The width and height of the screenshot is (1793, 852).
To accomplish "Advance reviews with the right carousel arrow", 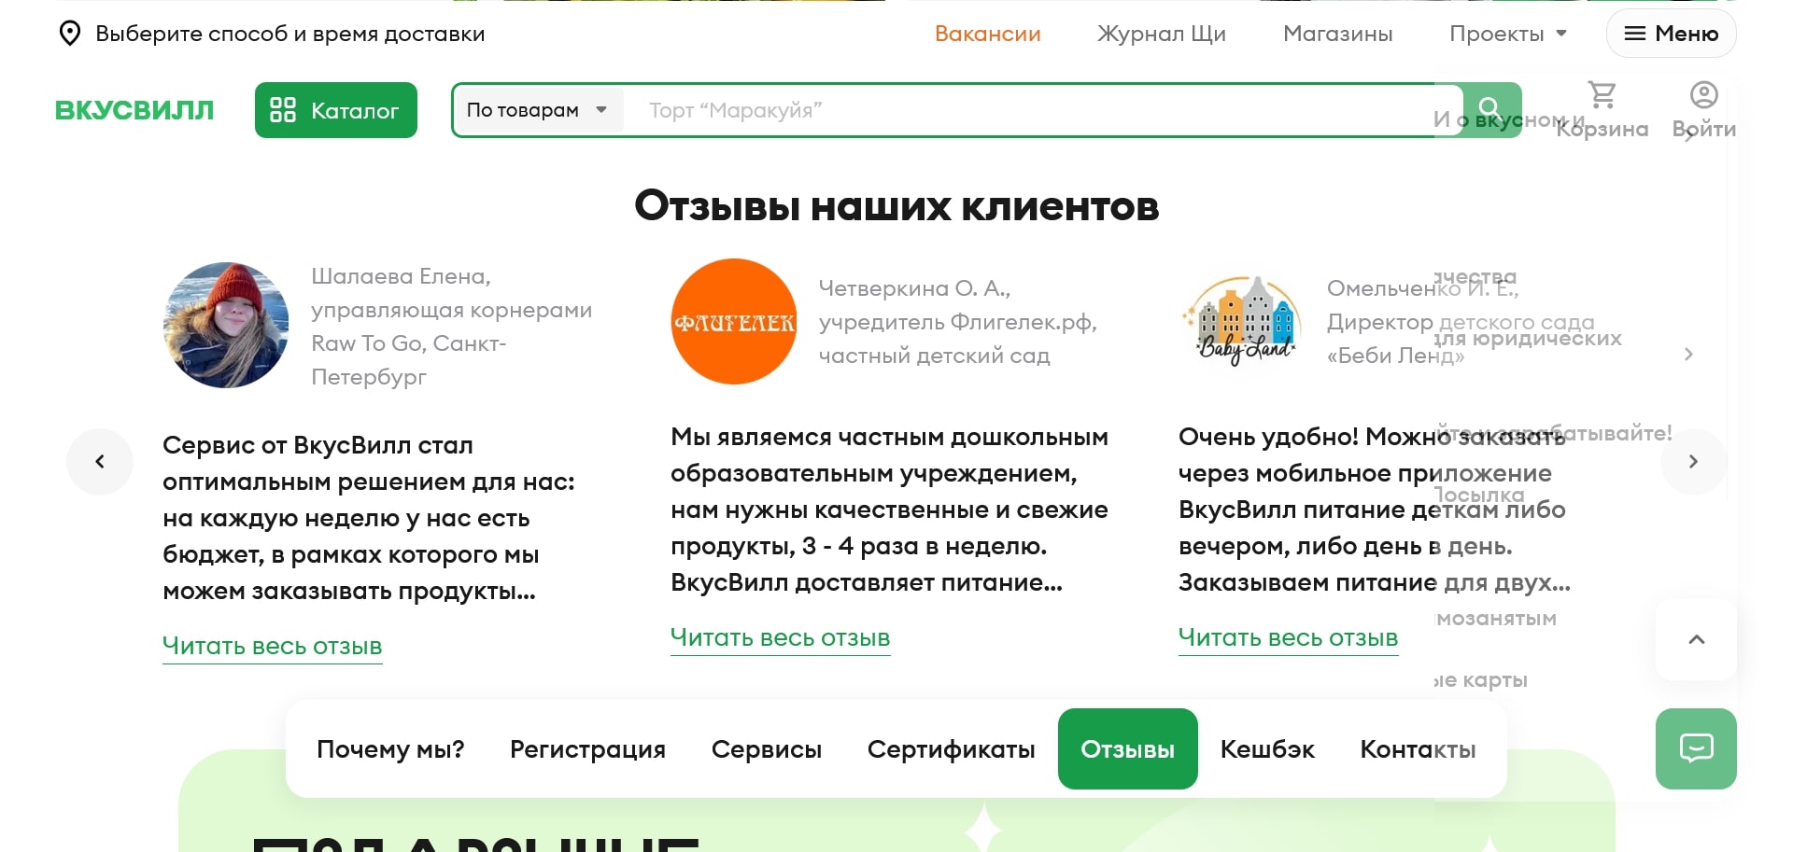I will pos(1693,461).
